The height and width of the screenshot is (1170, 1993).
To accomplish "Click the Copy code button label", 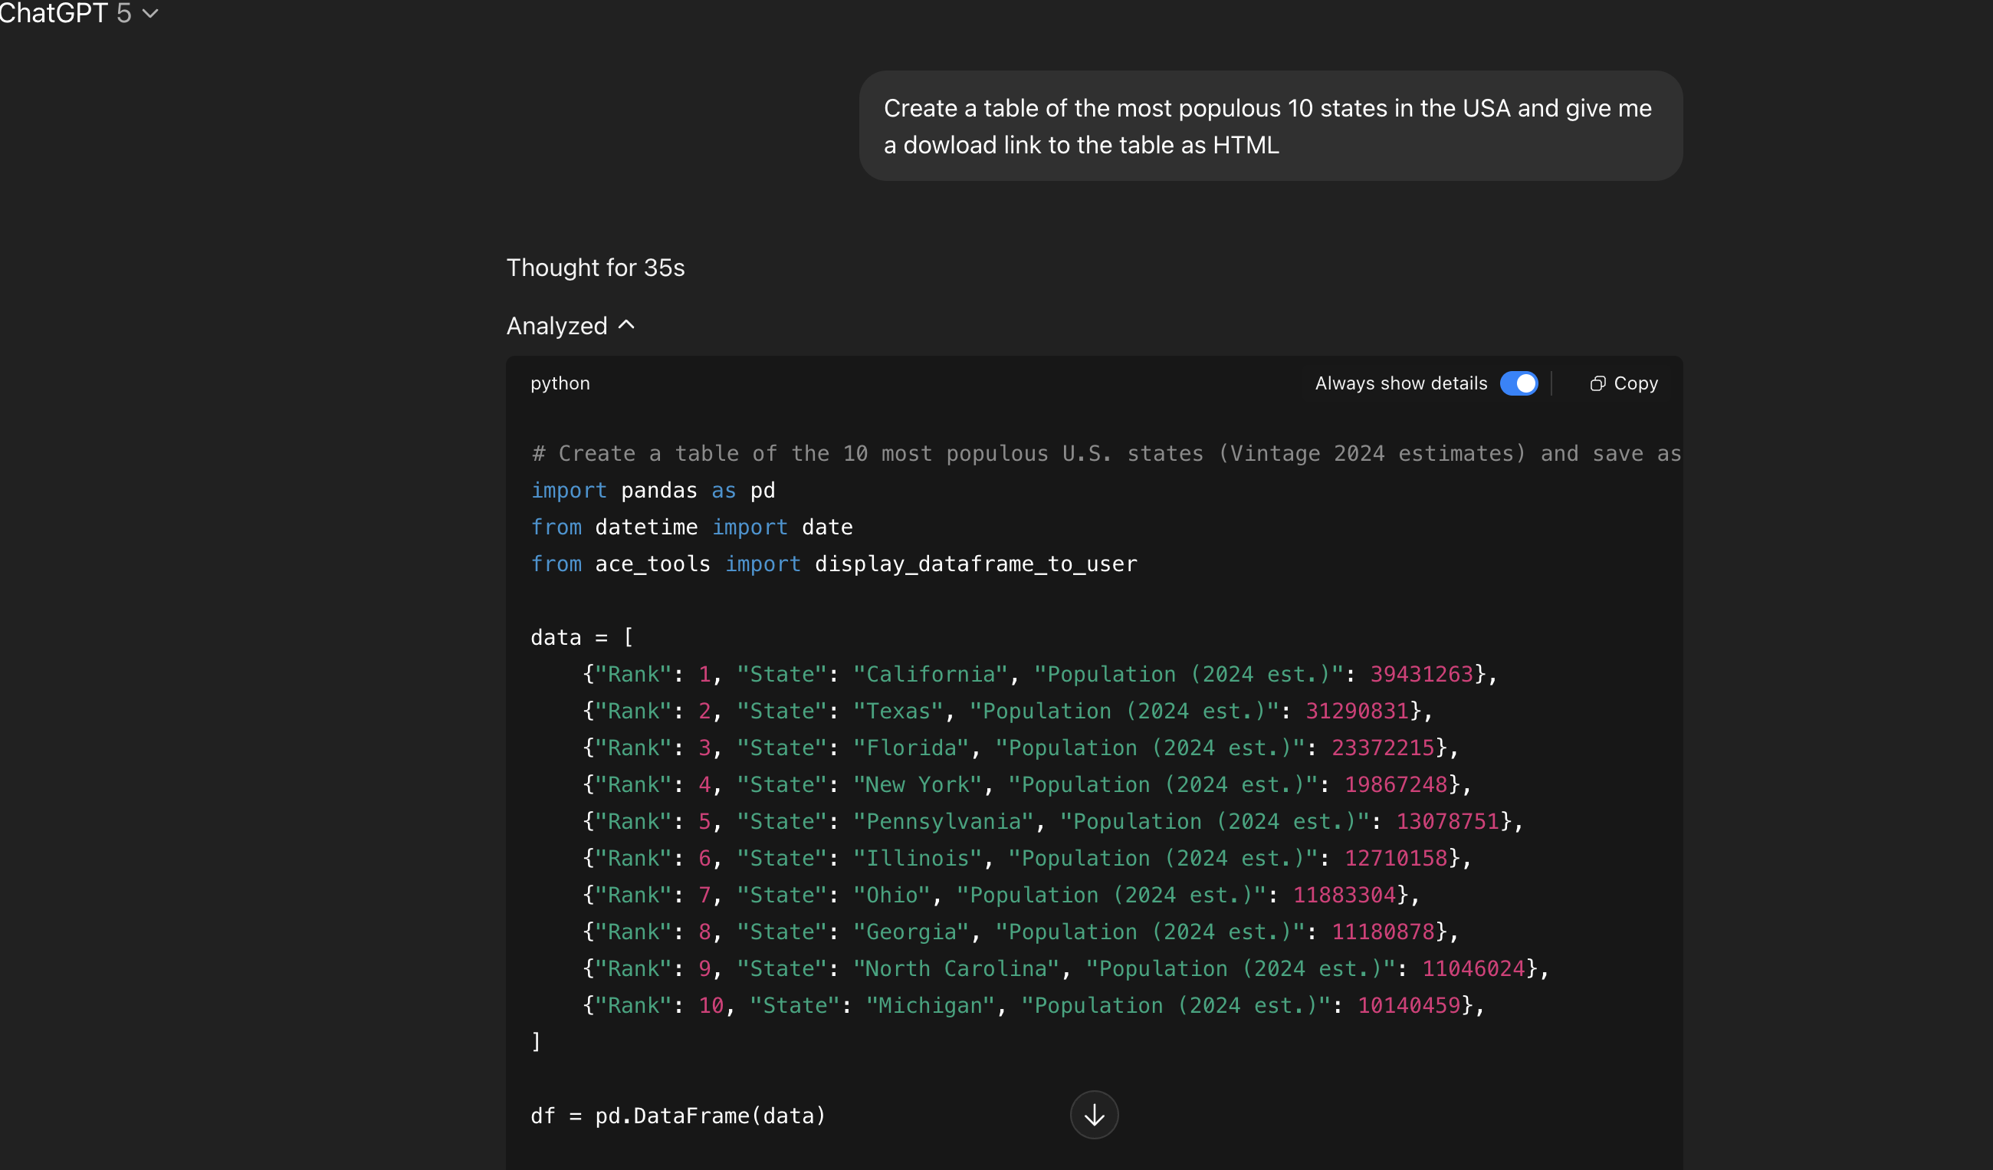I will (x=1635, y=383).
